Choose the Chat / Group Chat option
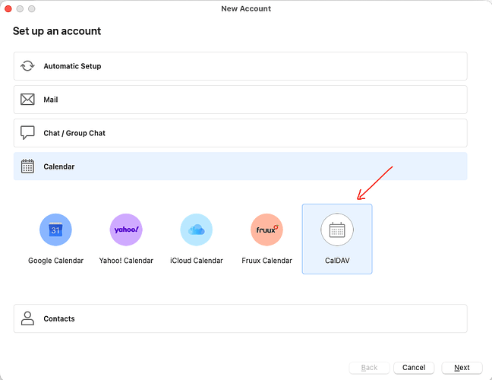The width and height of the screenshot is (492, 380). click(241, 133)
